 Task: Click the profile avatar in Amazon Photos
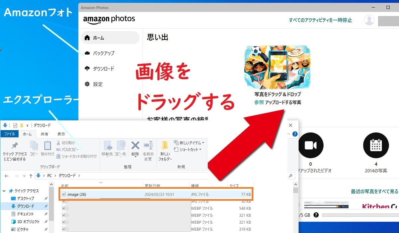coord(369,20)
